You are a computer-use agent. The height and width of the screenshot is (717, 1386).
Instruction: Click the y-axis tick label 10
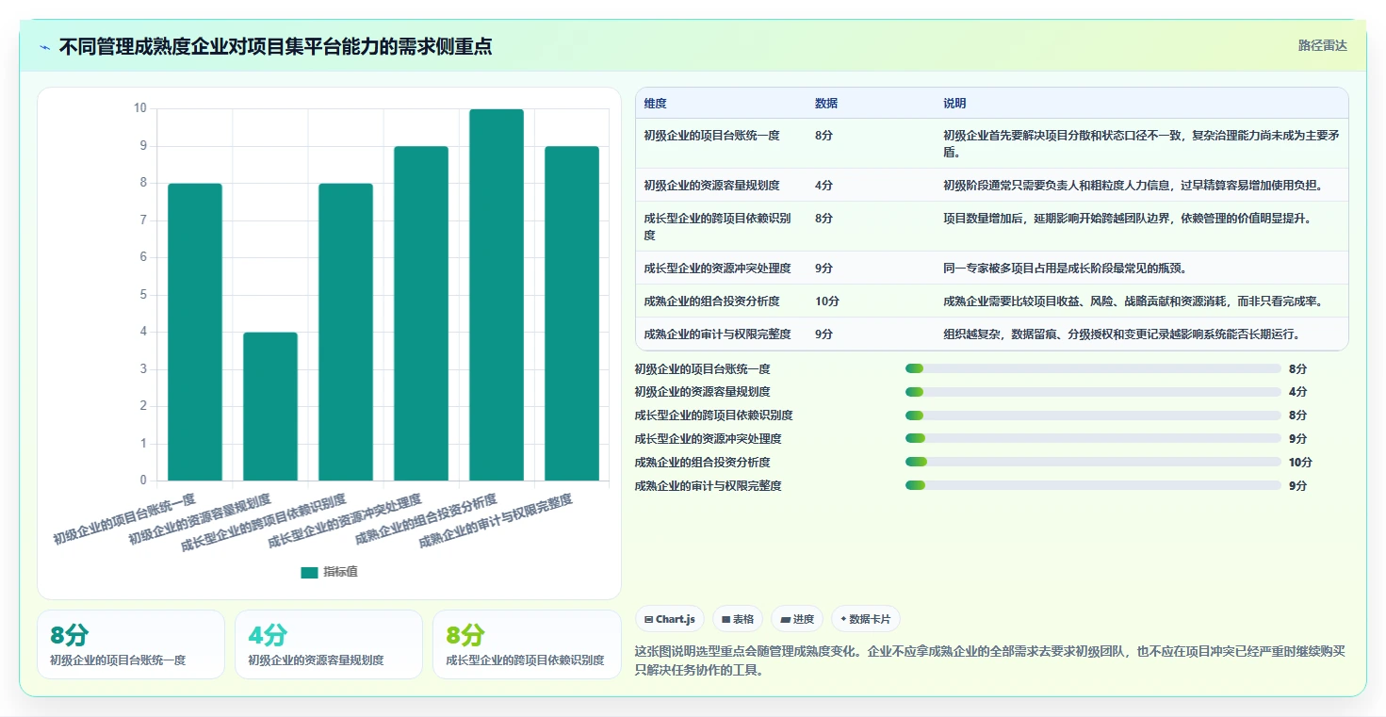[140, 108]
